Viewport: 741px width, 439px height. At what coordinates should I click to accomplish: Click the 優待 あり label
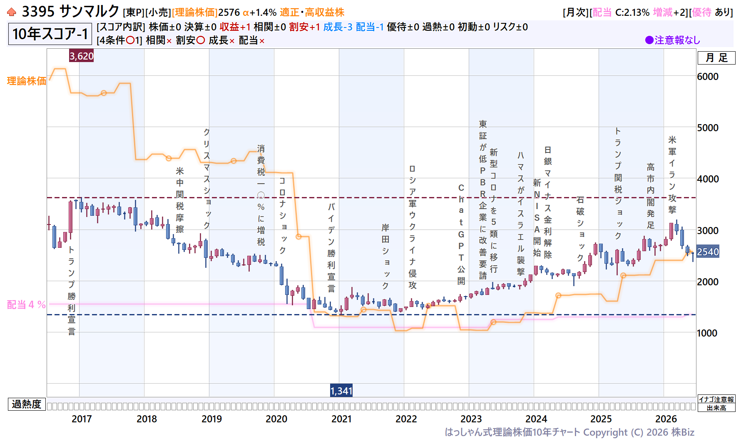[x=712, y=12]
